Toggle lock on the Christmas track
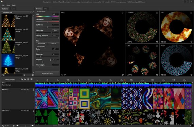The height and width of the screenshot is (127, 194). tap(33, 111)
